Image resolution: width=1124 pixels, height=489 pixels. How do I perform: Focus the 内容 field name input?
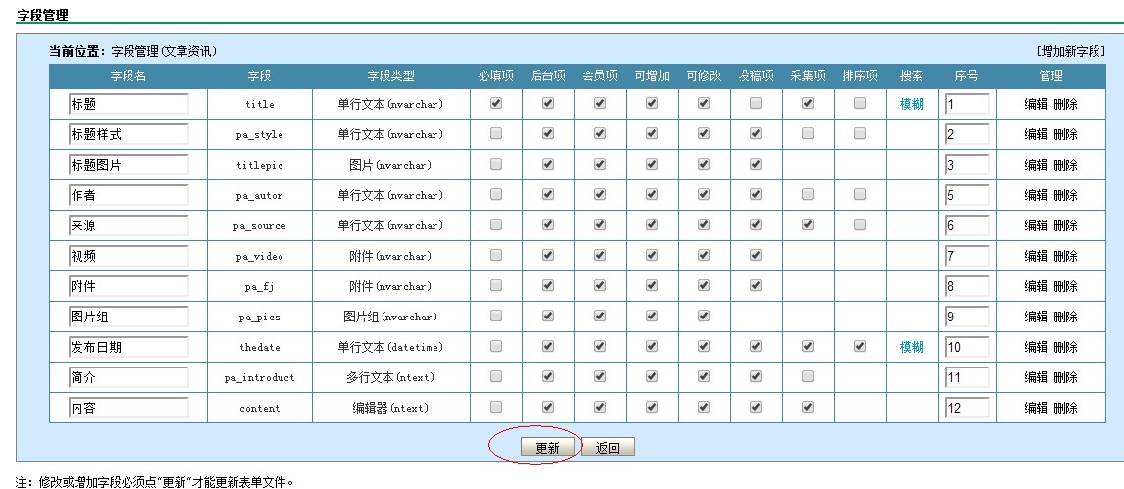[128, 408]
